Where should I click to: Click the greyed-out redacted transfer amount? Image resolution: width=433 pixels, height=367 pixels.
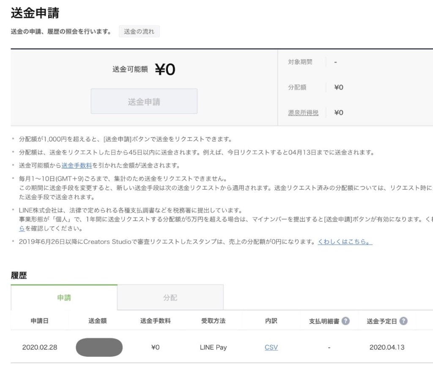[99, 347]
